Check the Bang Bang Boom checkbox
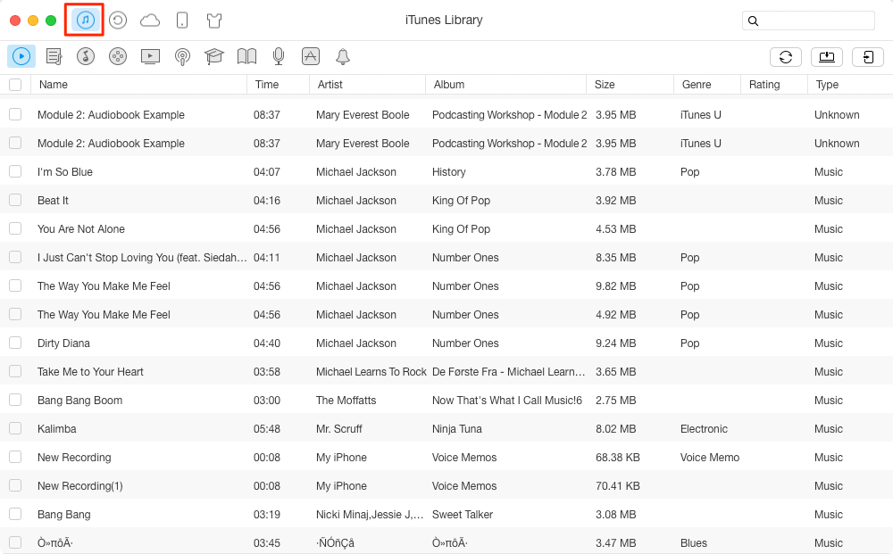 (15, 400)
